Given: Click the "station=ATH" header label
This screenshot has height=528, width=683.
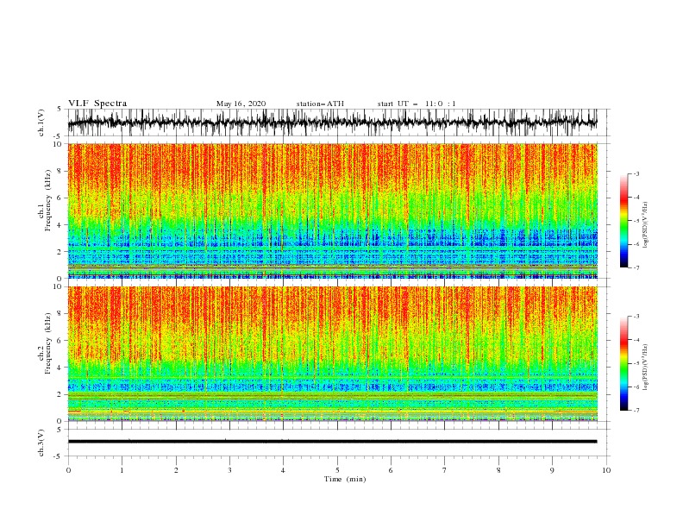Looking at the screenshot, I should coord(320,104).
